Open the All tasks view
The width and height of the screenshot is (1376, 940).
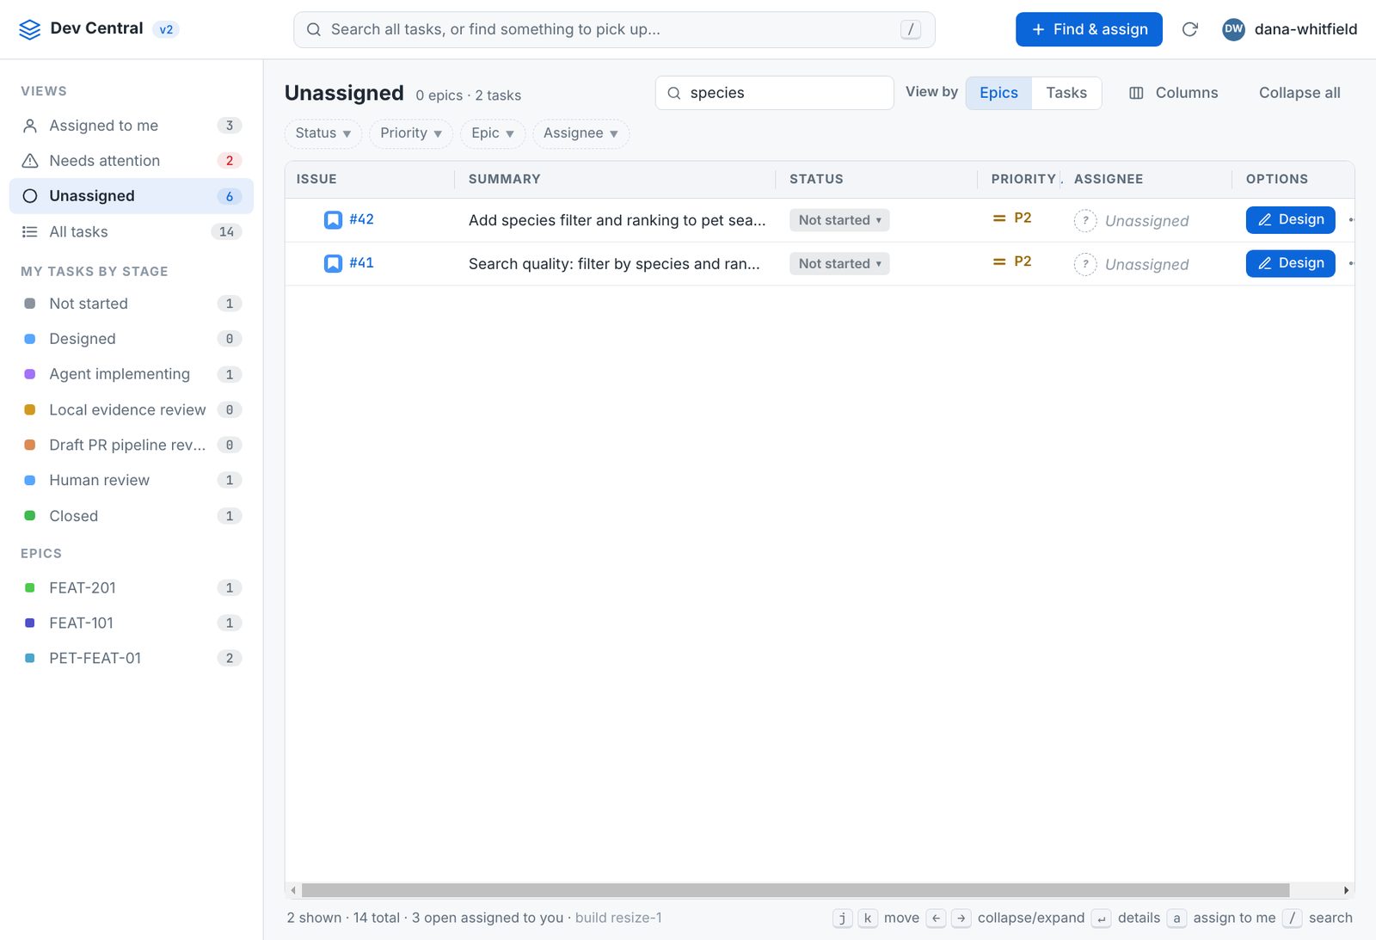click(132, 232)
